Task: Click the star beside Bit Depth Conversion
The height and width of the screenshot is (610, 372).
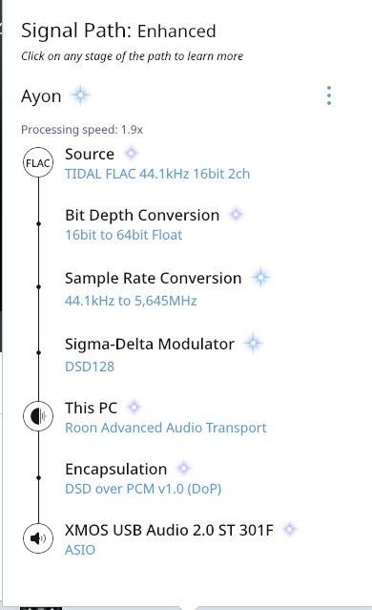Action: click(x=236, y=215)
